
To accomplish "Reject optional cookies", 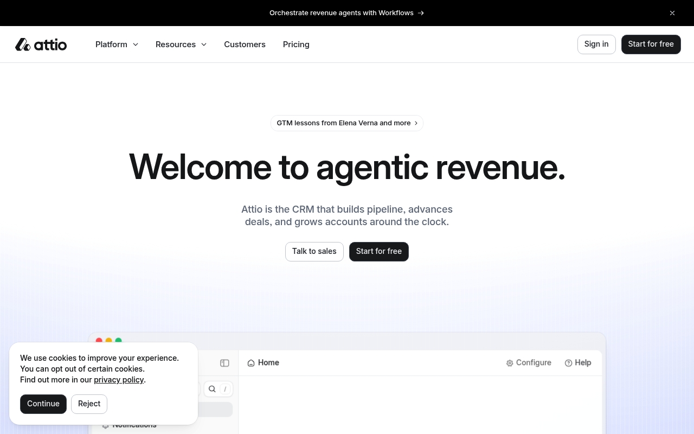I will tap(89, 404).
